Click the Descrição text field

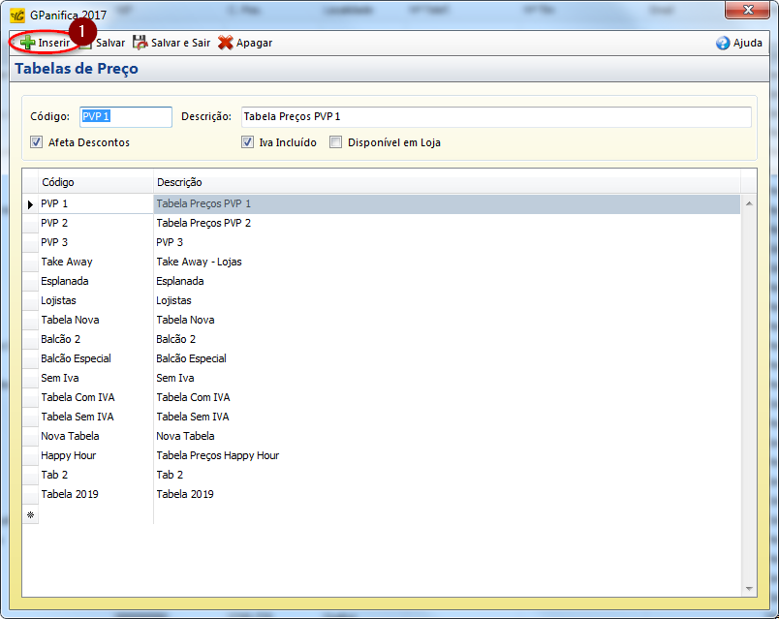pyautogui.click(x=494, y=116)
